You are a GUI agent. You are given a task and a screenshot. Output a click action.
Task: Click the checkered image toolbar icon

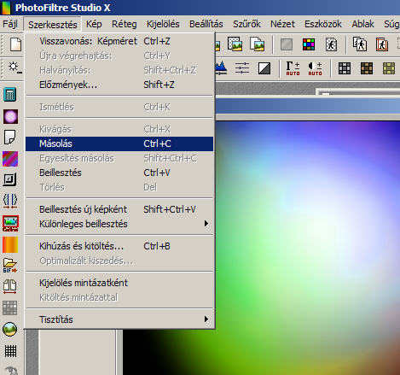click(235, 44)
